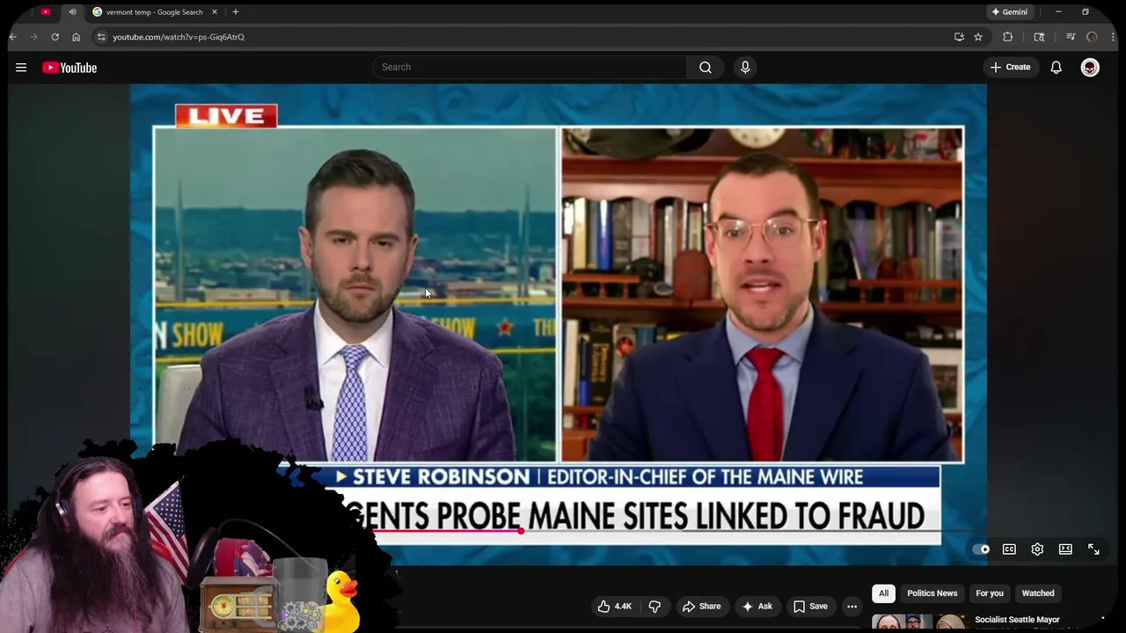Open the Chrome profile avatar
Viewport: 1126px width, 633px height.
click(1092, 37)
